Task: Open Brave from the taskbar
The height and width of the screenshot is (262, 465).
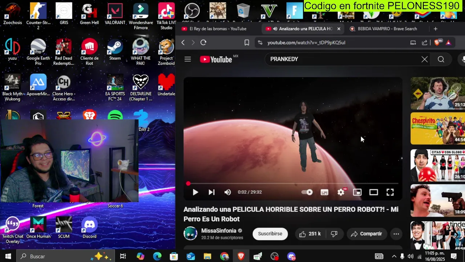Action: 241,256
